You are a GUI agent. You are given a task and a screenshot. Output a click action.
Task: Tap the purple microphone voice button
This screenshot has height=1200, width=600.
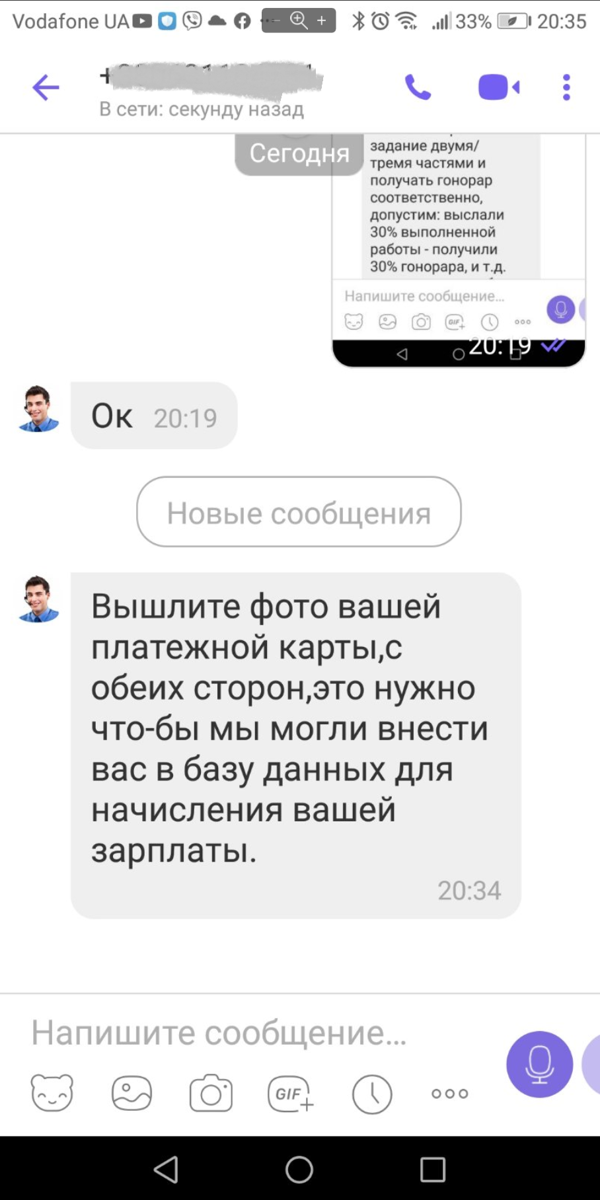pos(539,1064)
